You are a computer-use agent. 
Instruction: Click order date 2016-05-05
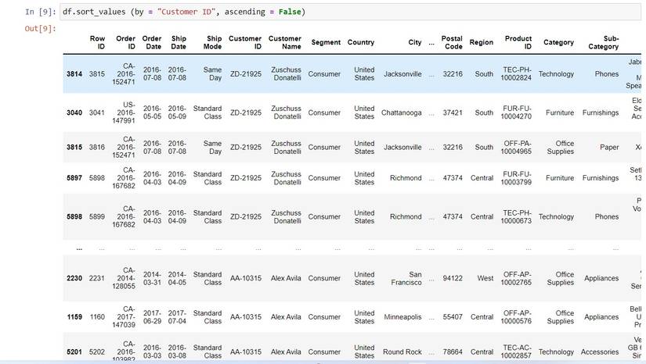pos(152,112)
